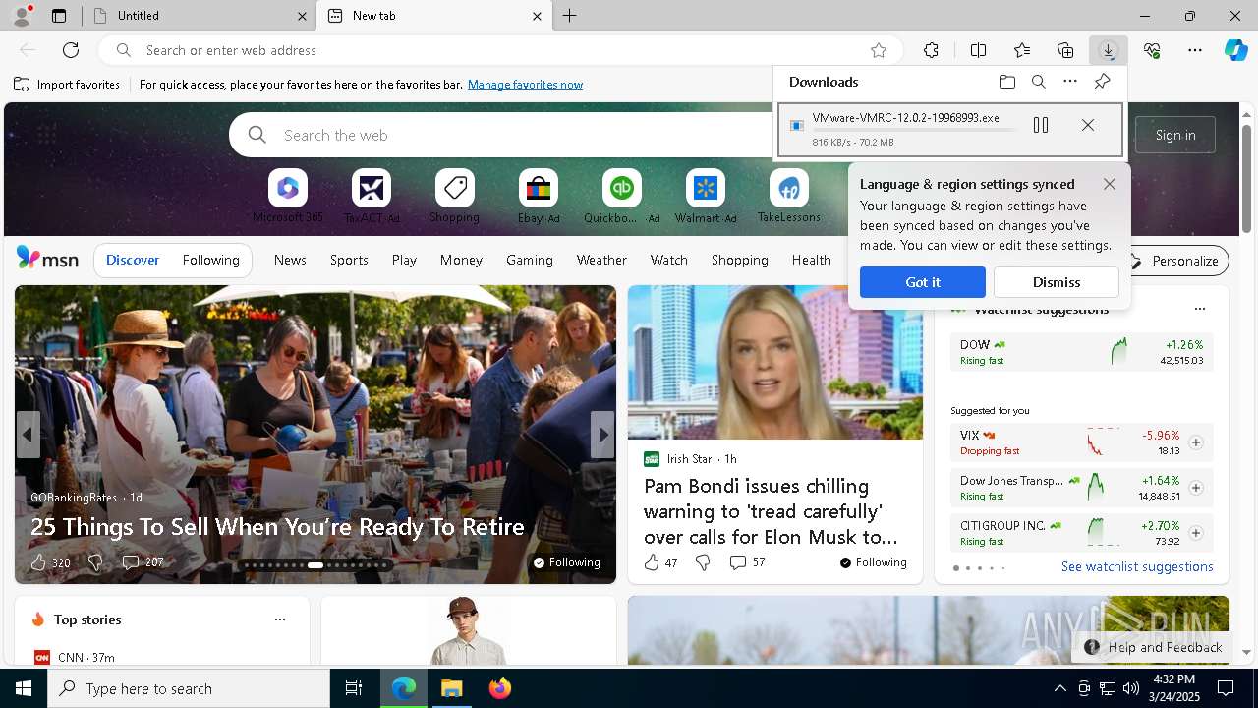Open Downloads toolbar icon
Viewport: 1258px width, 708px height.
coord(1108,50)
